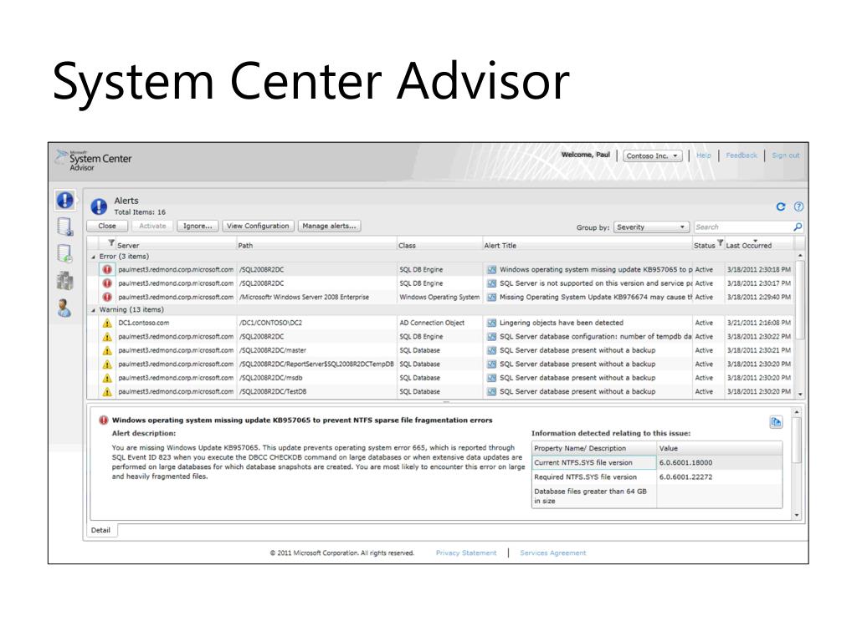Open the add-server sidebar icon
The image size is (857, 642).
(64, 253)
